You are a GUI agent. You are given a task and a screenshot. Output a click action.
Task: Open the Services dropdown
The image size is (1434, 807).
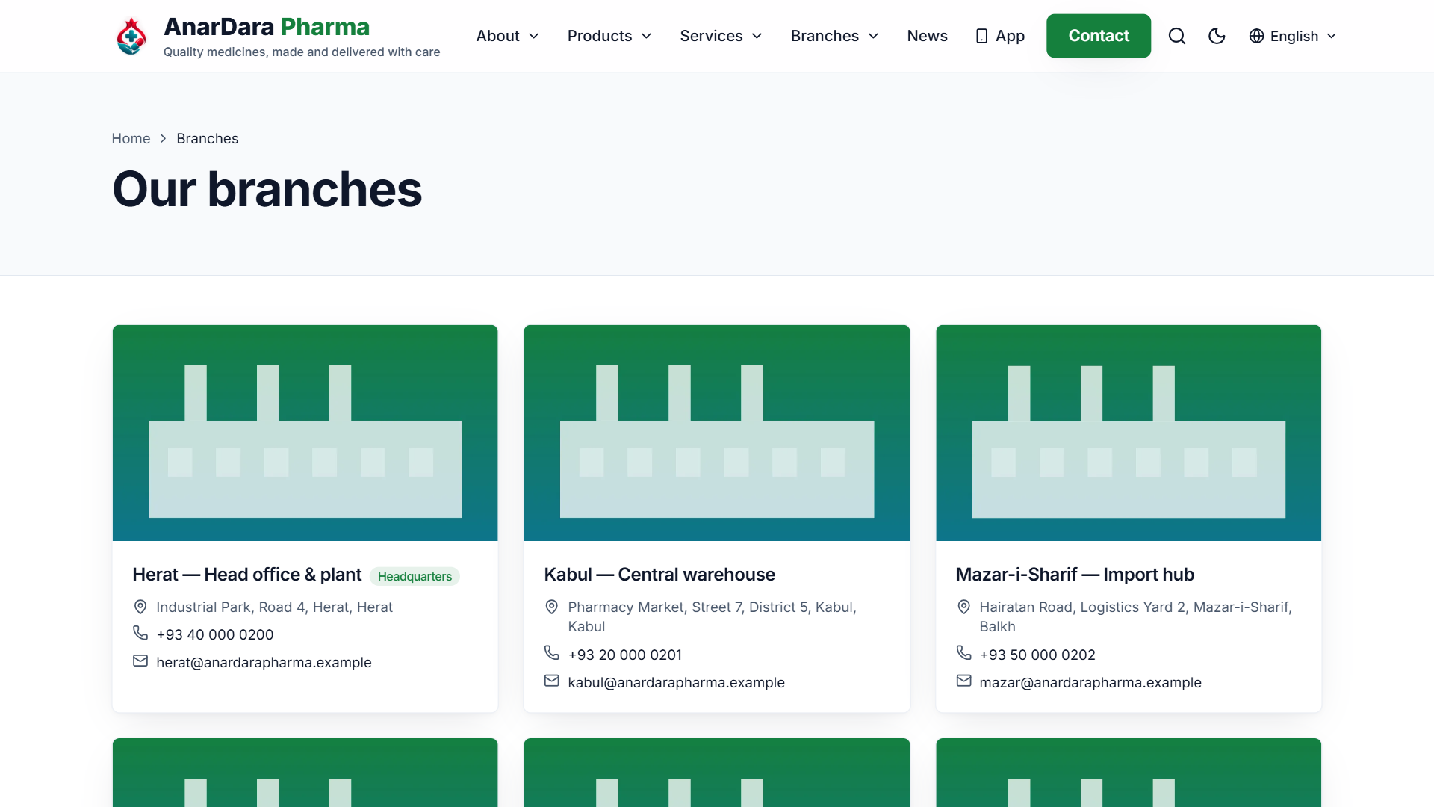pyautogui.click(x=721, y=36)
